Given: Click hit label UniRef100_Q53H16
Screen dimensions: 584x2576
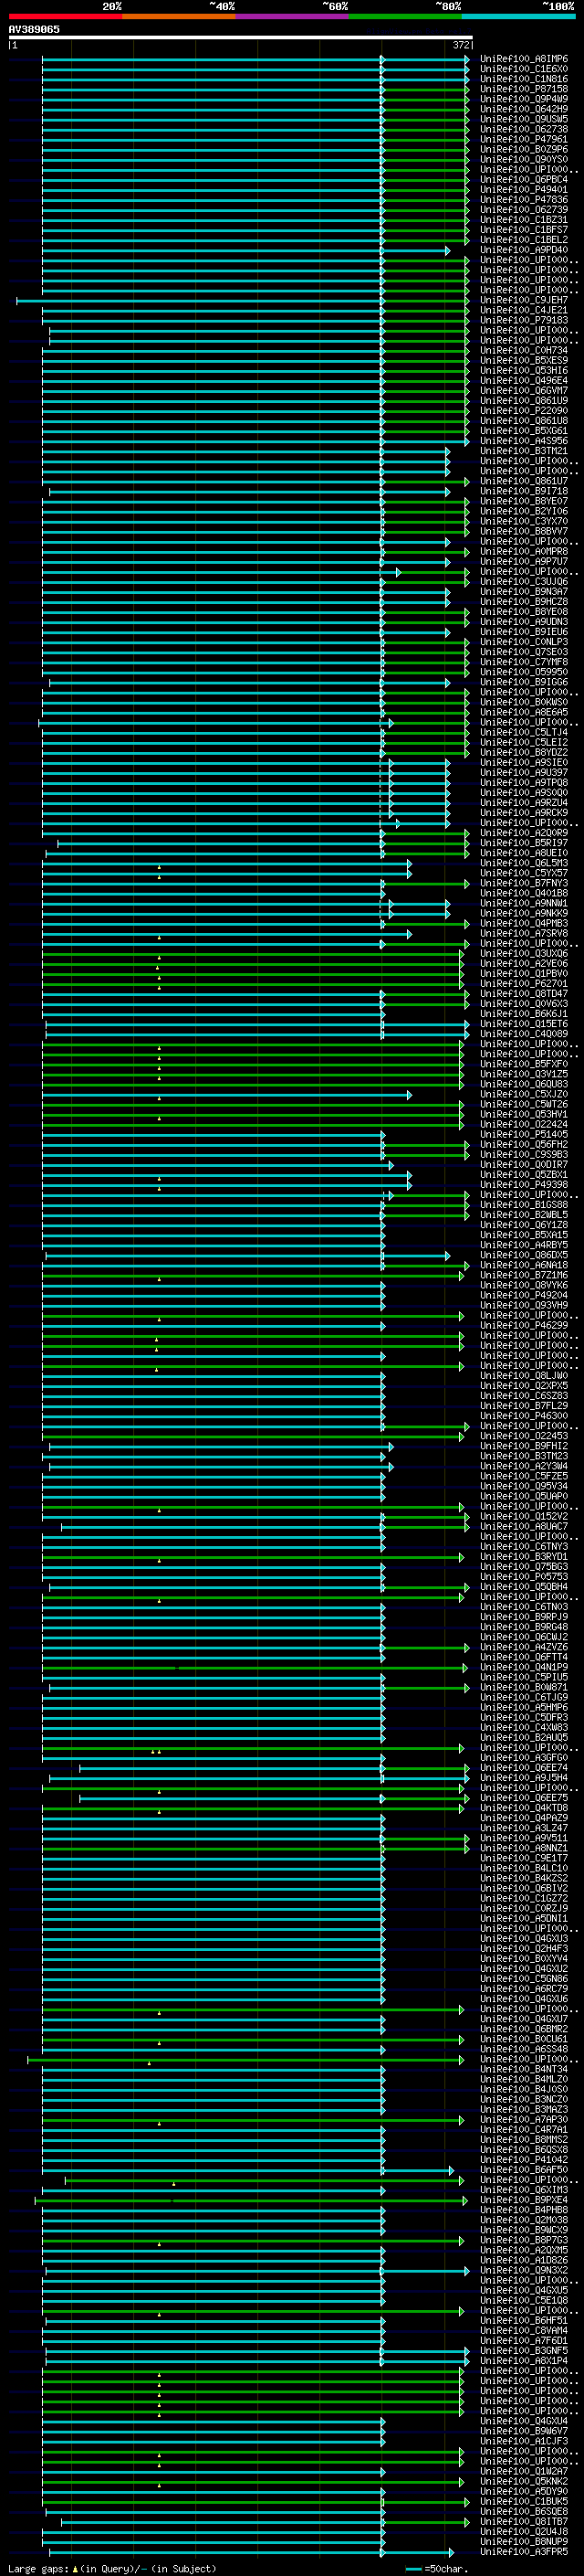Looking at the screenshot, I should tap(523, 371).
